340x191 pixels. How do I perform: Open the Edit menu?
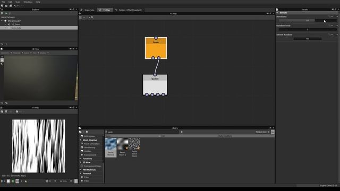click(10, 2)
